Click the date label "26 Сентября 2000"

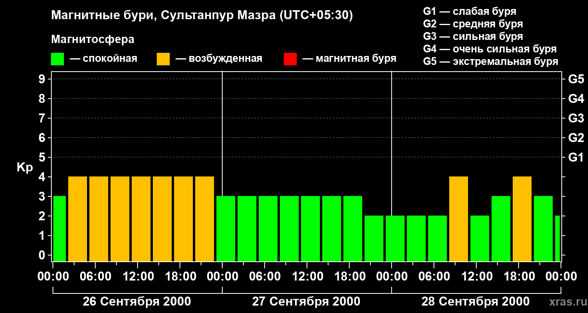click(137, 302)
